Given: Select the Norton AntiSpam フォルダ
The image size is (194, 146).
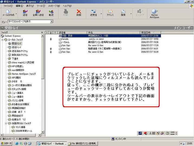Looking at the screenshot, I should 24,74.
